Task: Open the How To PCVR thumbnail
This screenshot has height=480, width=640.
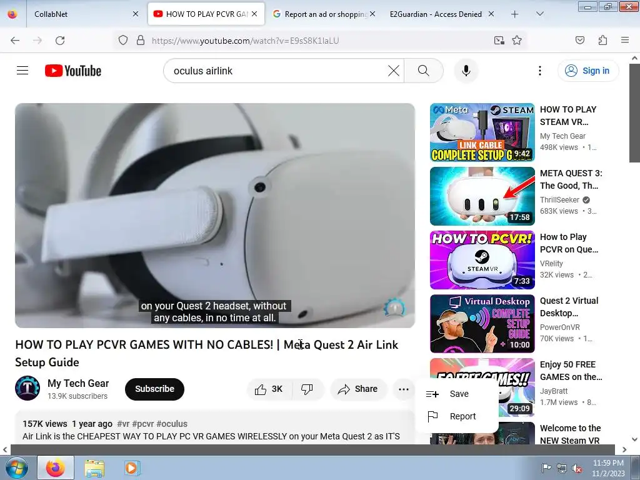Action: click(482, 260)
